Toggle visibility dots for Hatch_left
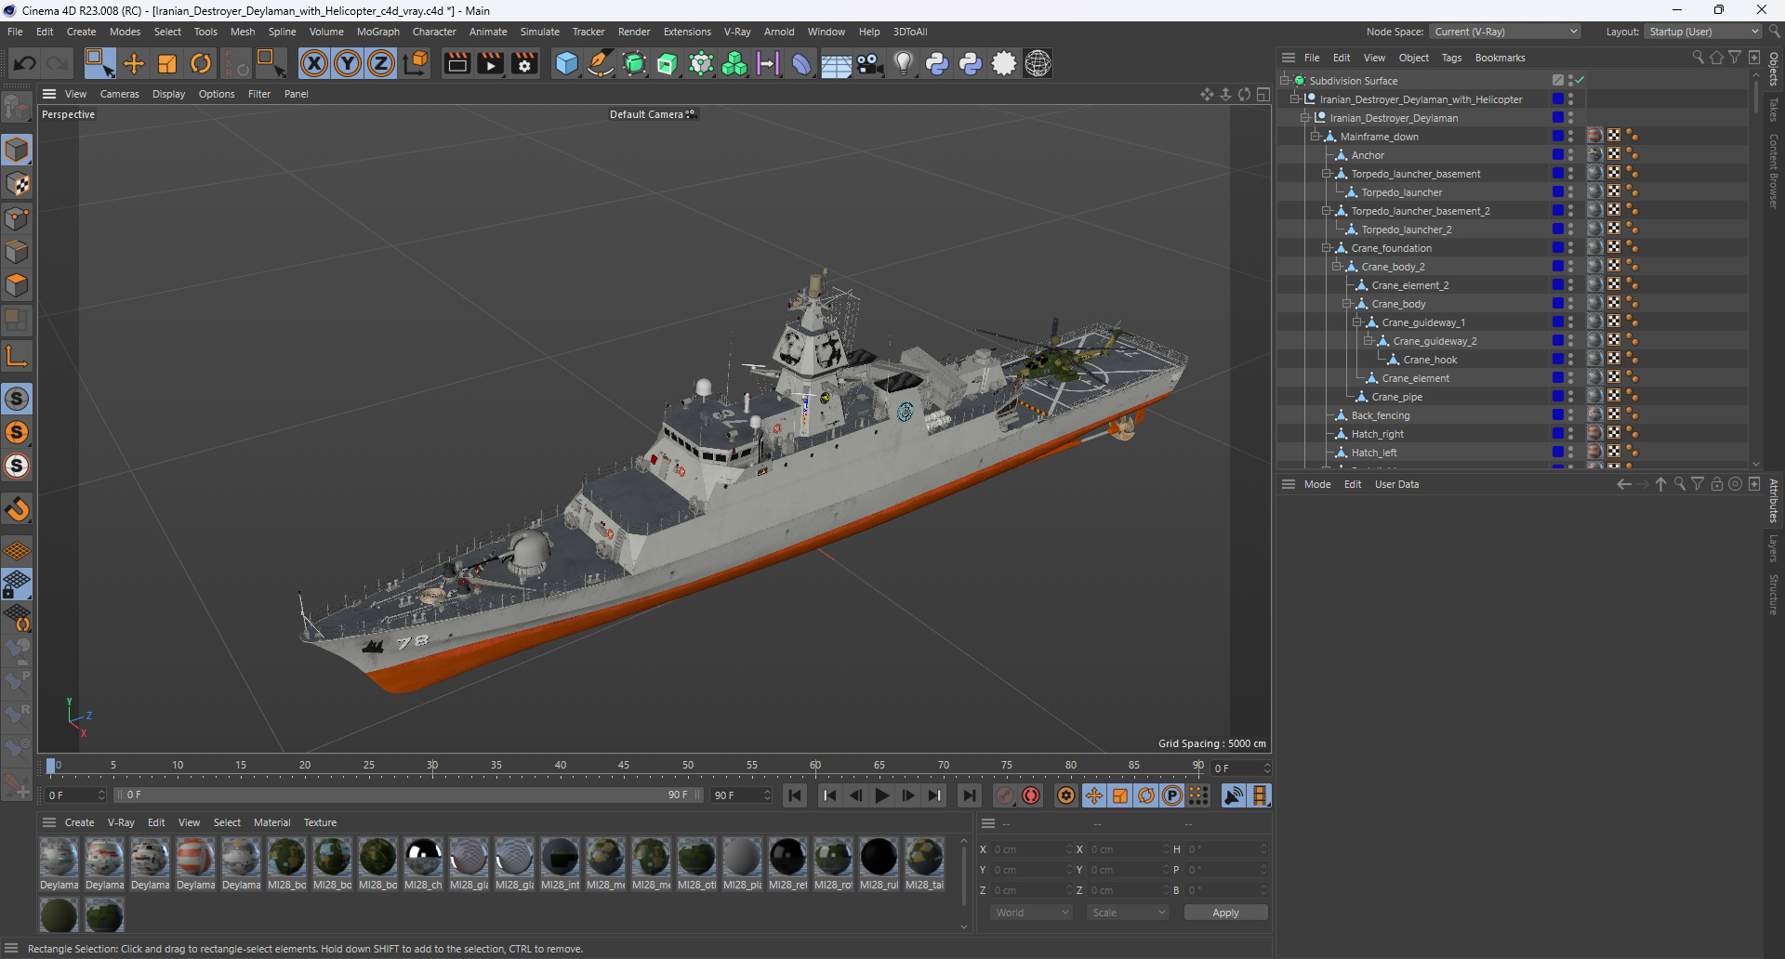This screenshot has height=959, width=1785. click(1570, 453)
